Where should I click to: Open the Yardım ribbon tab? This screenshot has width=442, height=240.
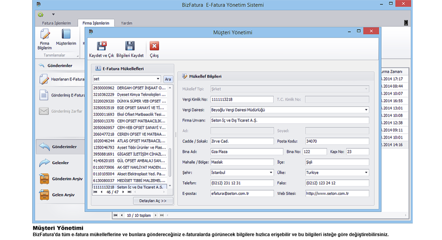pyautogui.click(x=126, y=23)
